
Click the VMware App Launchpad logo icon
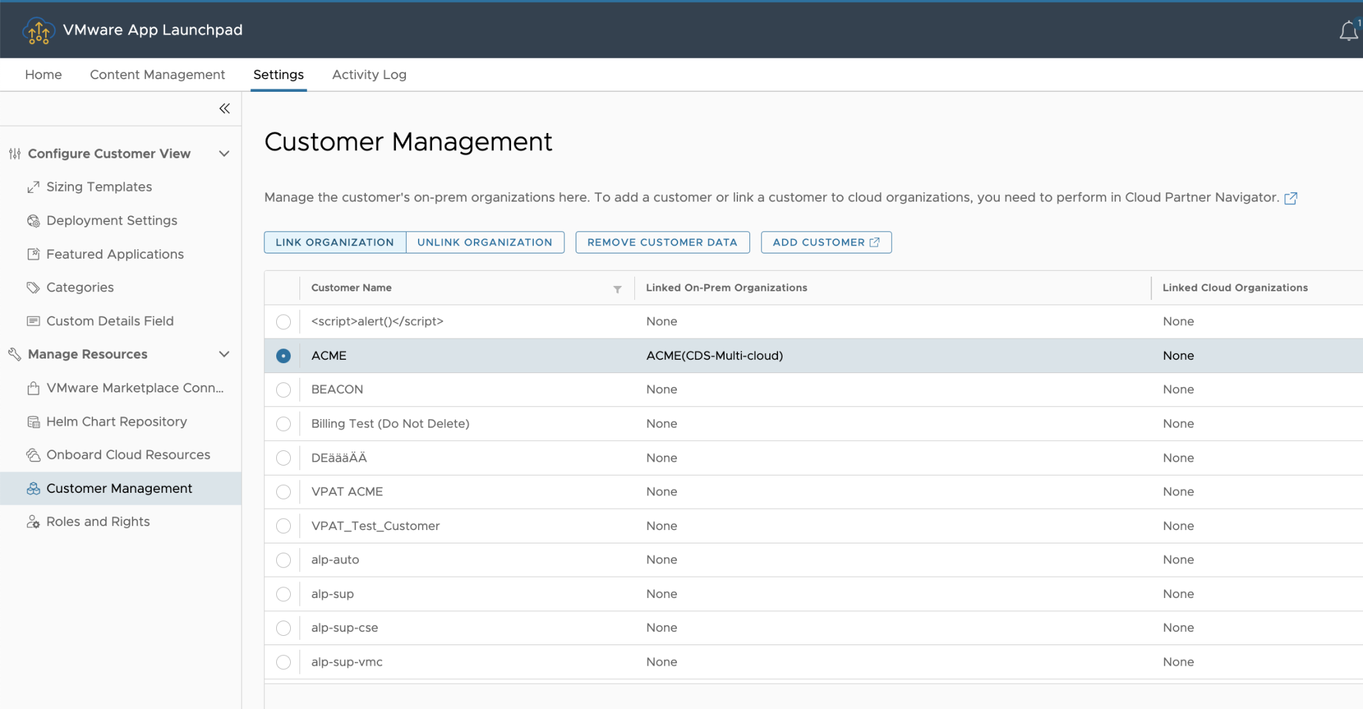38,29
